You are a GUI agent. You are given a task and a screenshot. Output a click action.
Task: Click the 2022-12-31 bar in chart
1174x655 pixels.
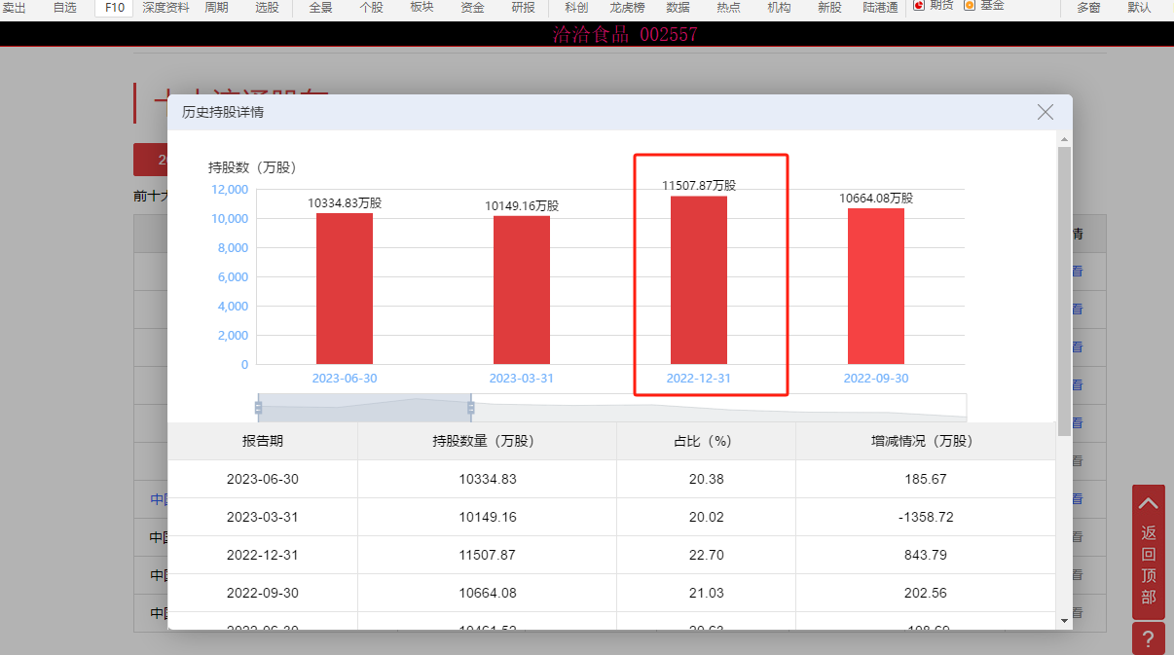point(699,280)
